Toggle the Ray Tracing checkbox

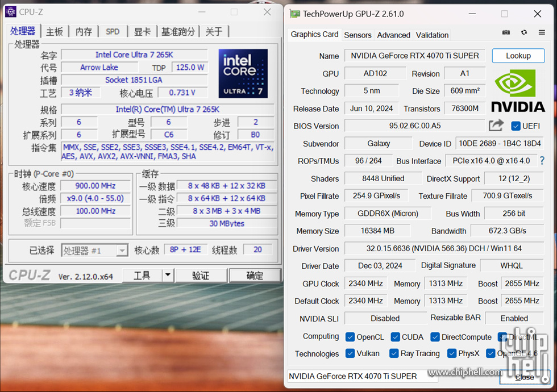393,353
